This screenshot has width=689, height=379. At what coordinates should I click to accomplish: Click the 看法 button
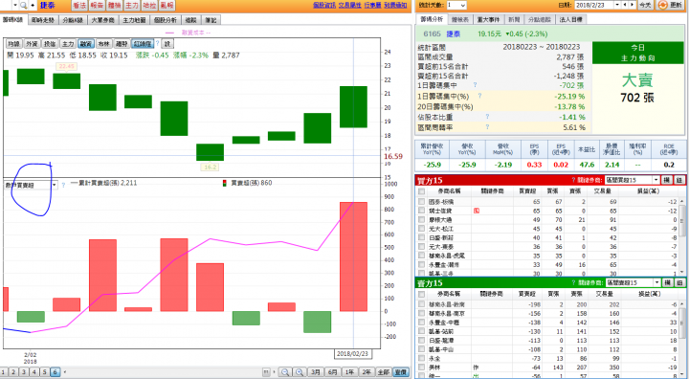[x=79, y=6]
